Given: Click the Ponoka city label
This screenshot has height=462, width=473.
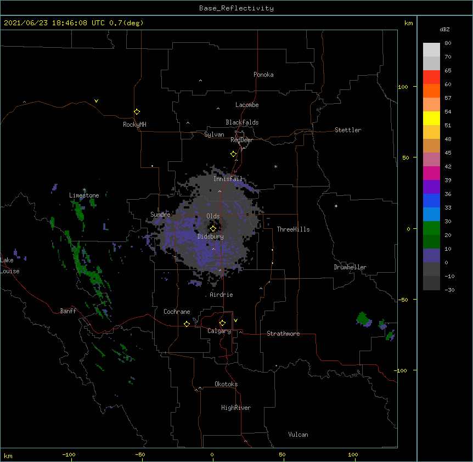Looking at the screenshot, I should 263,75.
